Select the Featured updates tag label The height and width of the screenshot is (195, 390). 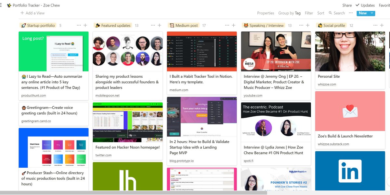pyautogui.click(x=112, y=25)
